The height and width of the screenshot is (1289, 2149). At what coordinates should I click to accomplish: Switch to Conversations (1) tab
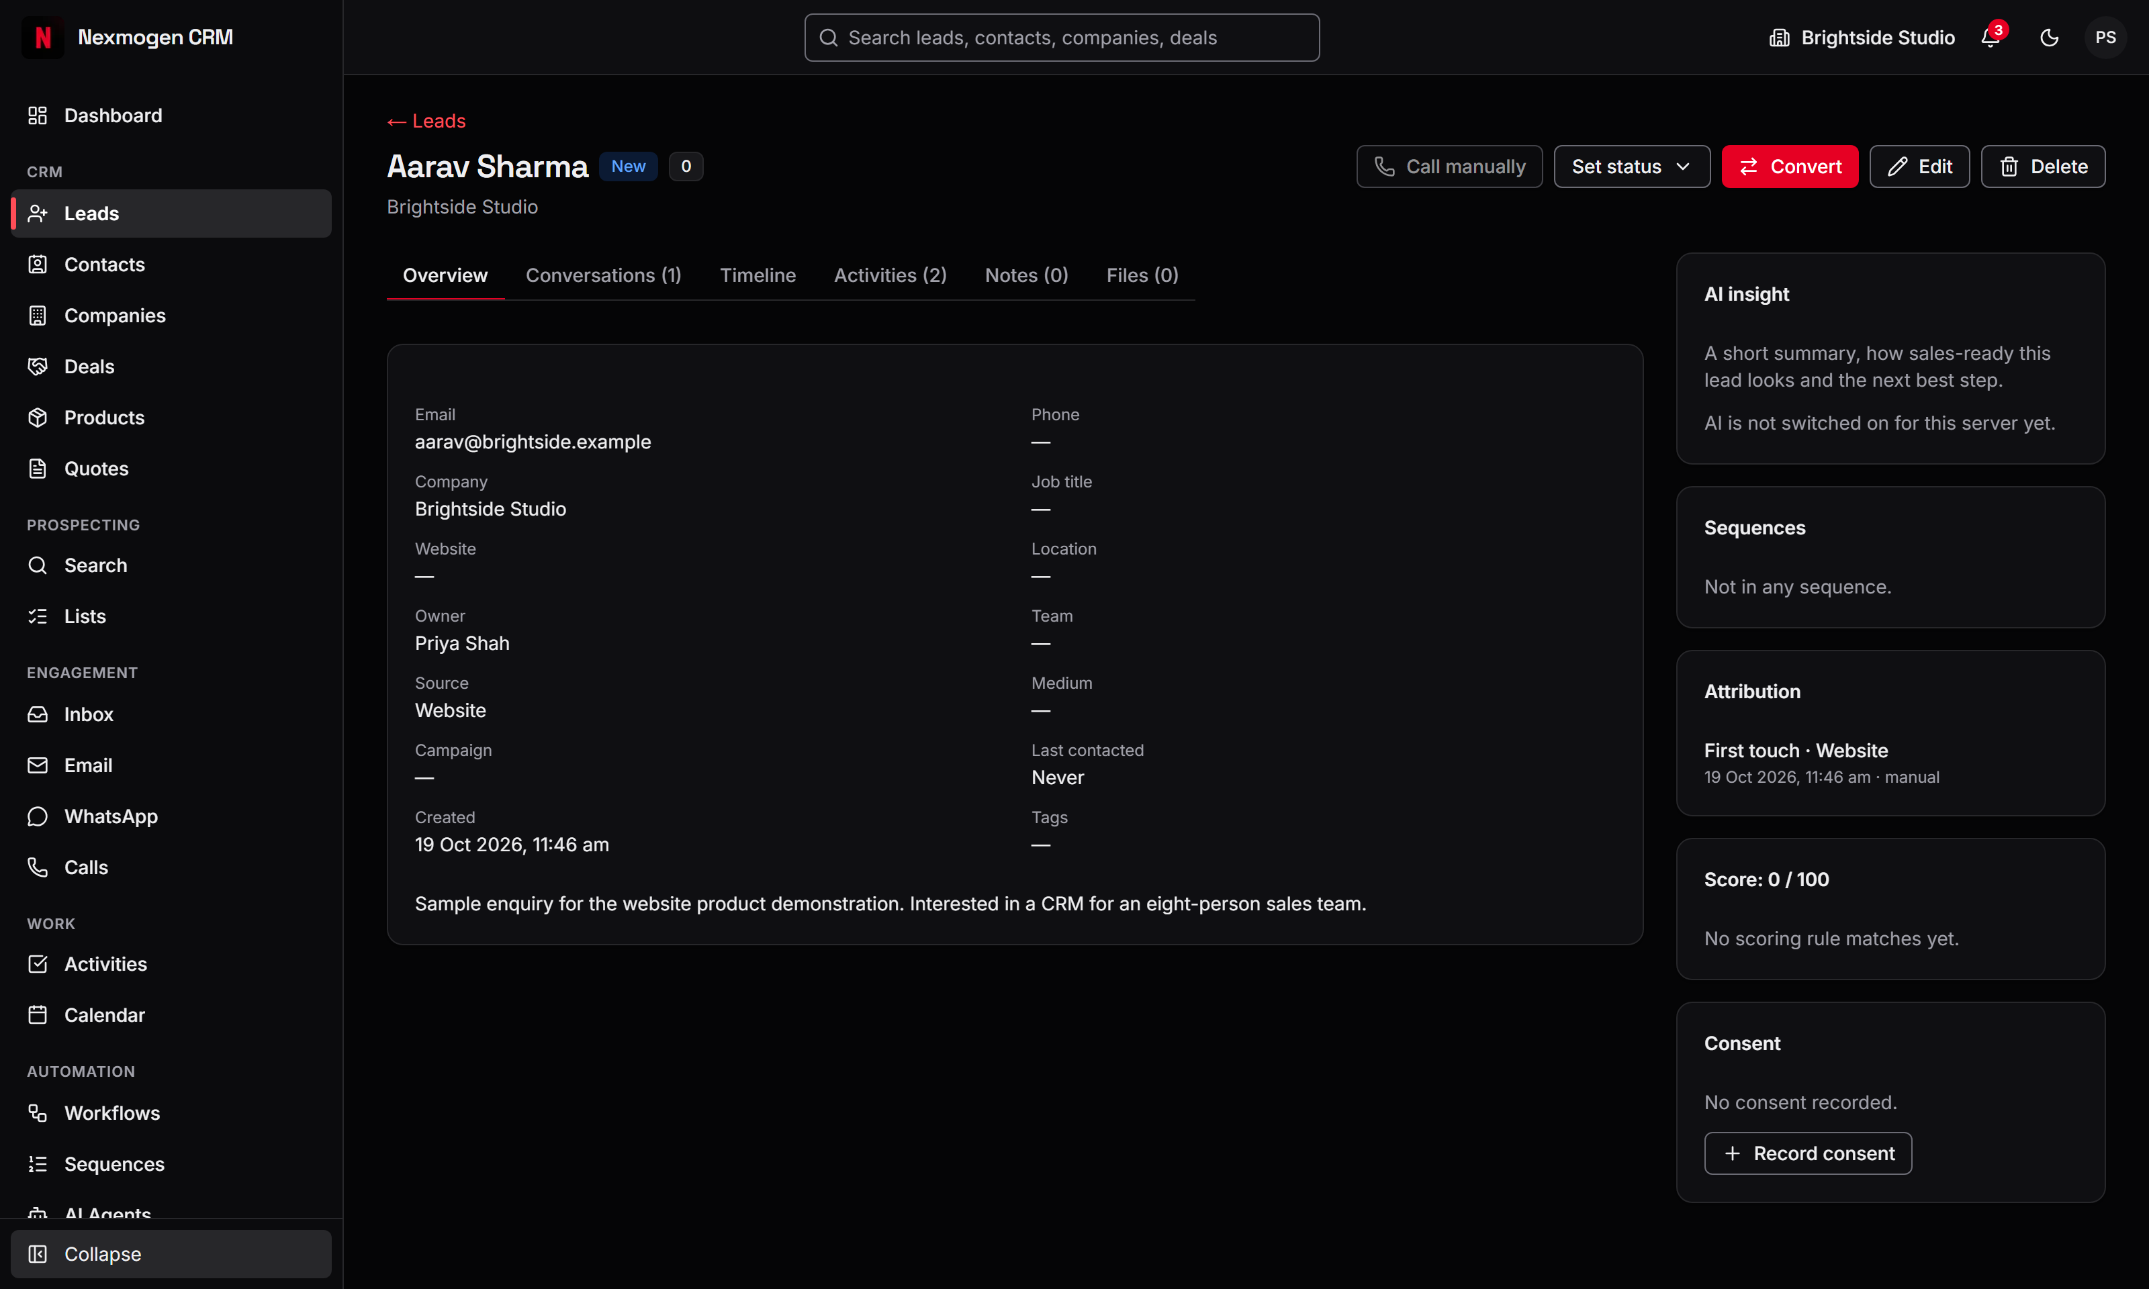(604, 275)
